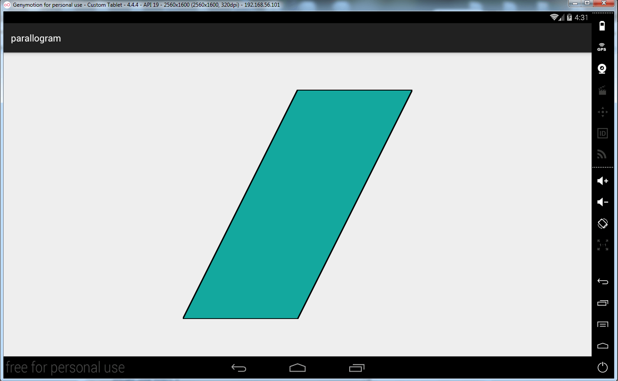Viewport: 618px width, 381px height.
Task: Click the parallogram app title
Action: point(36,38)
